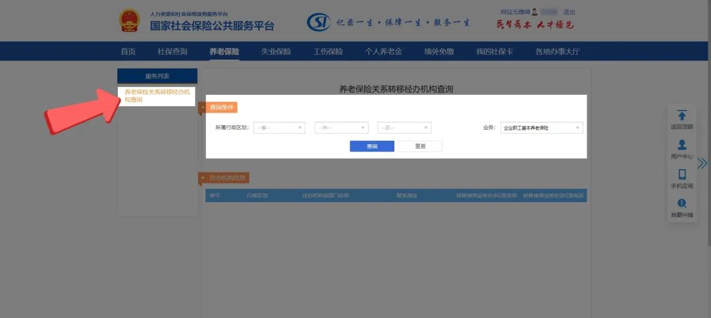Screen dimensions: 711x318
Task: Click the 重置 button
Action: [420, 146]
